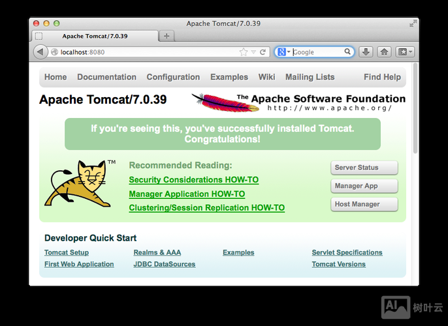Click the Manager App button
Viewport: 448px width, 326px height.
click(x=364, y=186)
